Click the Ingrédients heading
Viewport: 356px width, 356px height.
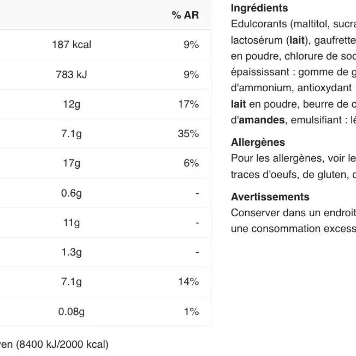tap(259, 8)
